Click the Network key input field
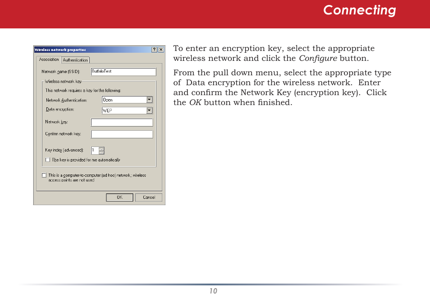Screen dimensions: 430x298 pos(122,122)
